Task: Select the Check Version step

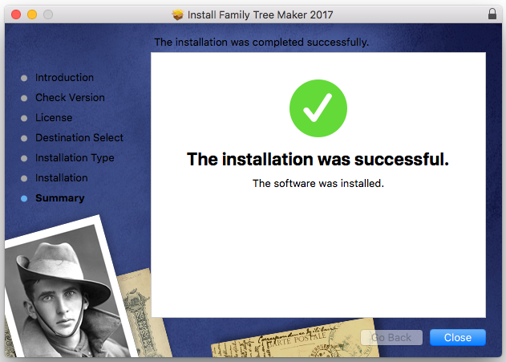Action: pyautogui.click(x=70, y=98)
